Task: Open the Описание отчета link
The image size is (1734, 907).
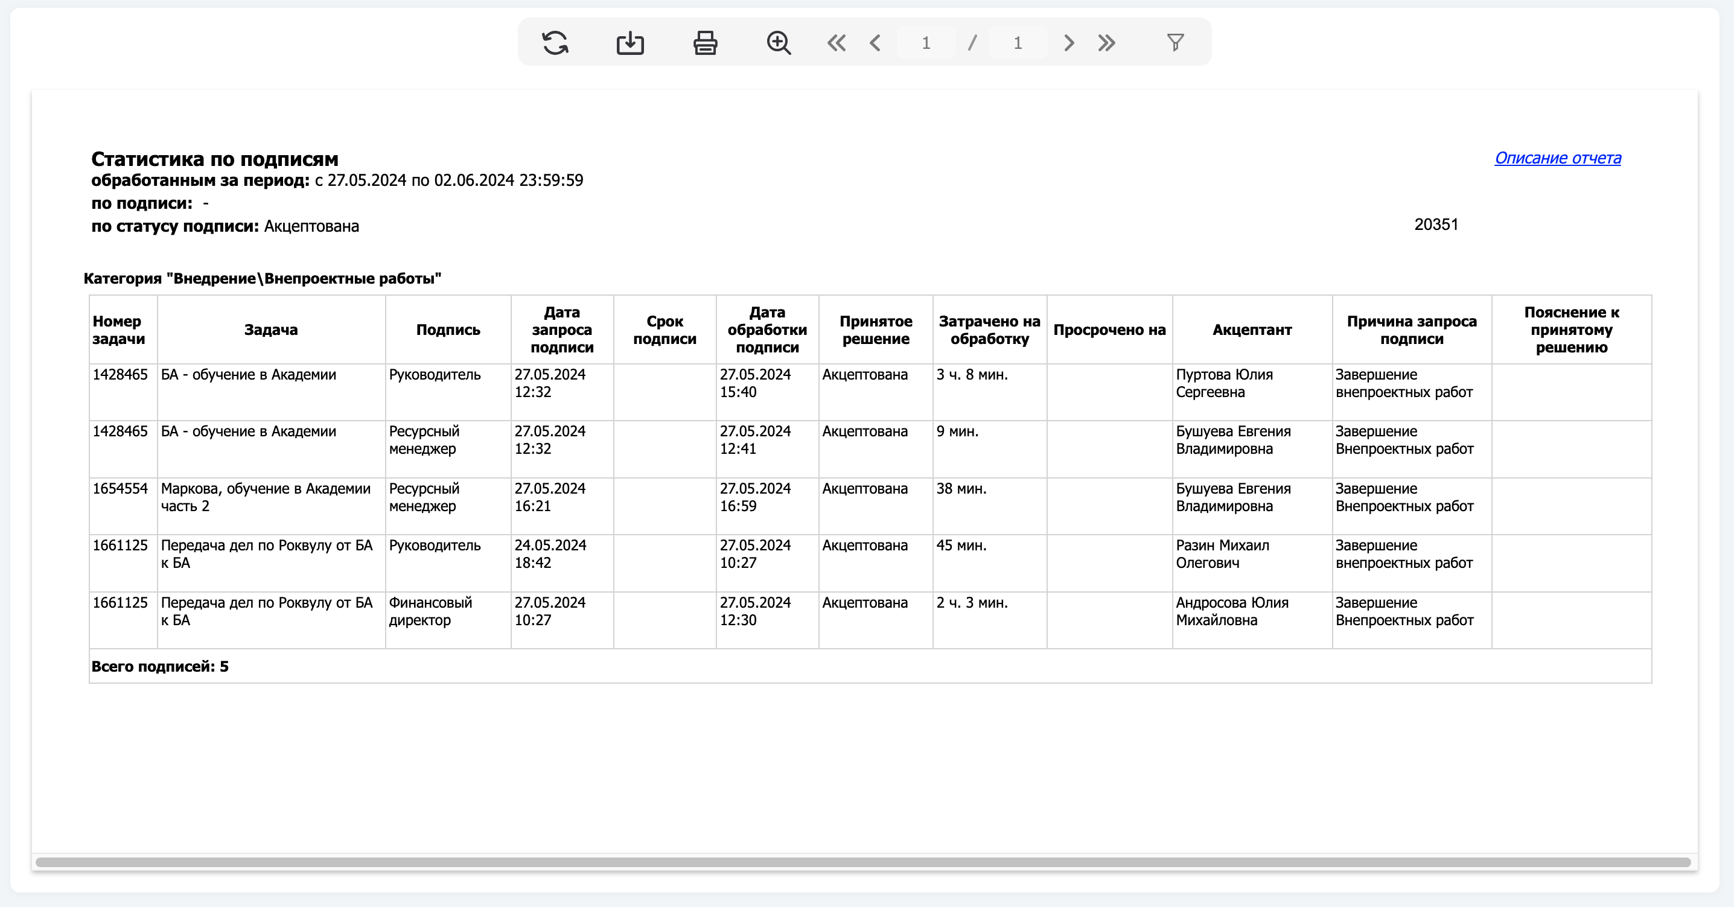Action: (1558, 158)
